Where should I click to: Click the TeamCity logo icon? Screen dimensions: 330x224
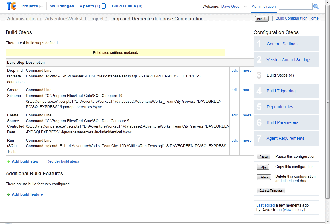[11, 6]
